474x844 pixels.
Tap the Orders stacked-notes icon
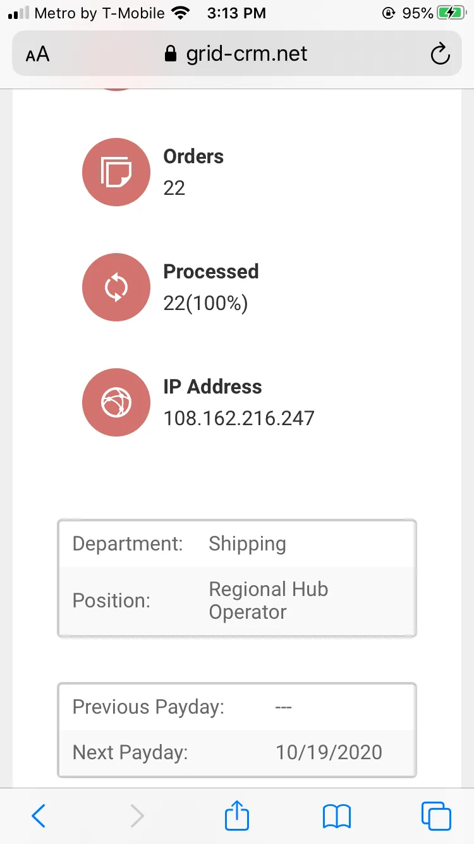(116, 172)
